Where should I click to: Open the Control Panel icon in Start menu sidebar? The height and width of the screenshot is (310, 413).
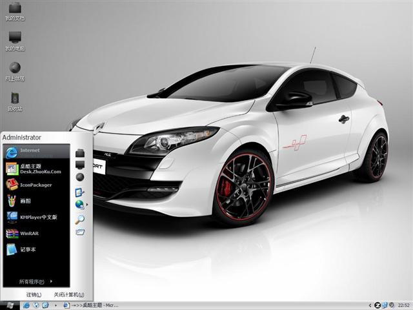click(x=79, y=192)
